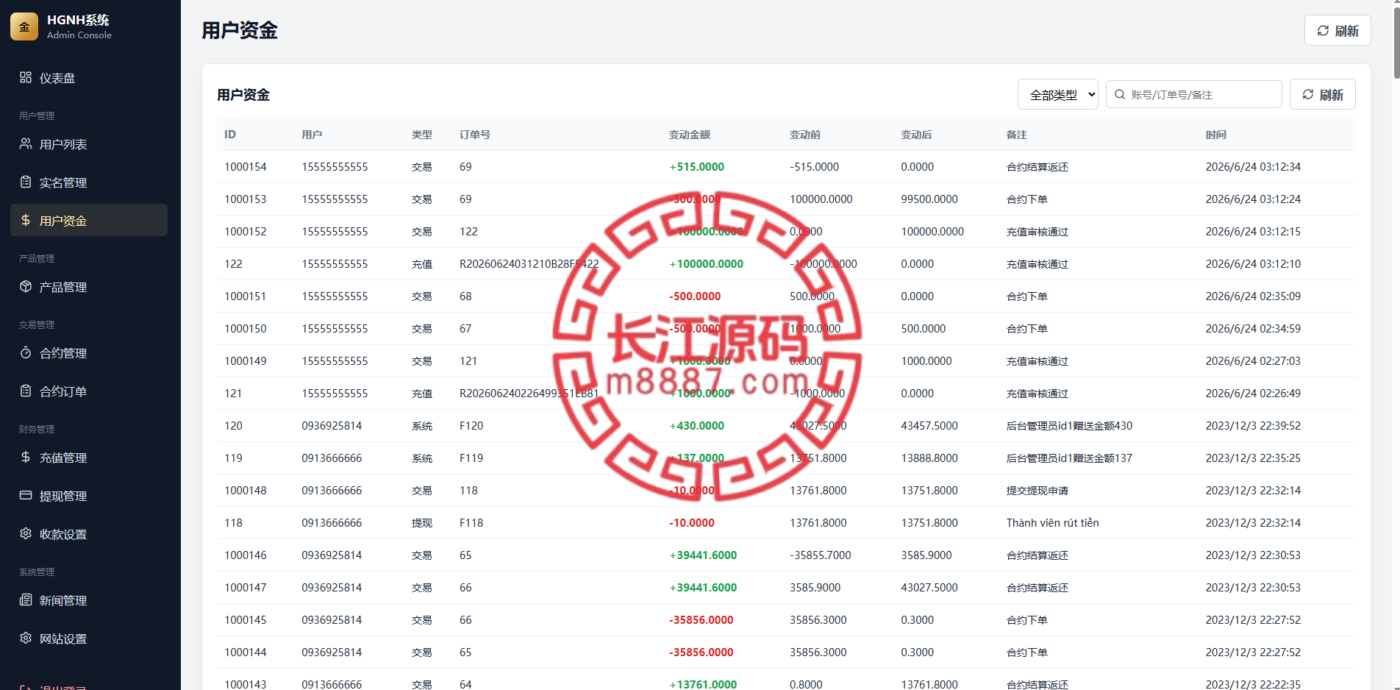Click the 时间 column header
The image size is (1400, 690).
(1216, 135)
